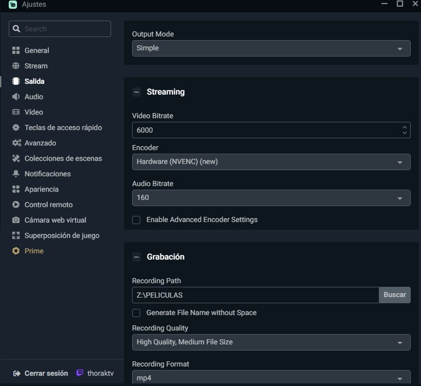Expand the Audio Bitrate dropdown
421x386 pixels.
[271, 198]
